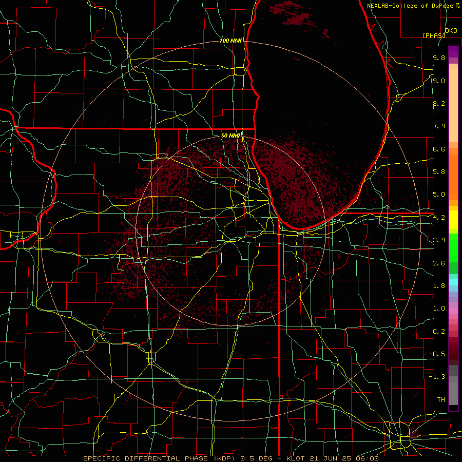The height and width of the screenshot is (462, 462).
Task: Click the 1.0 scale value
Action: pos(439,309)
